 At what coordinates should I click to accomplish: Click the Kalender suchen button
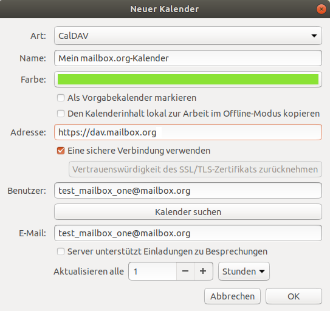(x=188, y=211)
